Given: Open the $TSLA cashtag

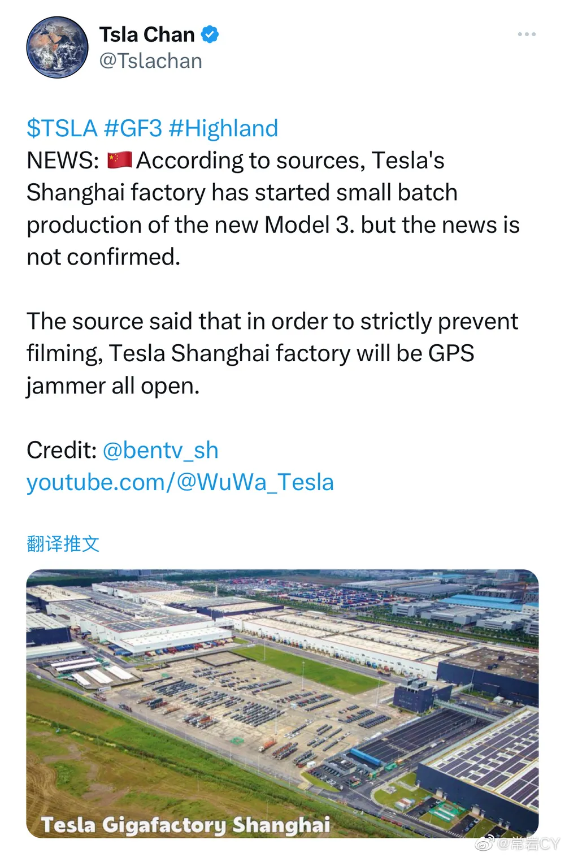Looking at the screenshot, I should [62, 128].
